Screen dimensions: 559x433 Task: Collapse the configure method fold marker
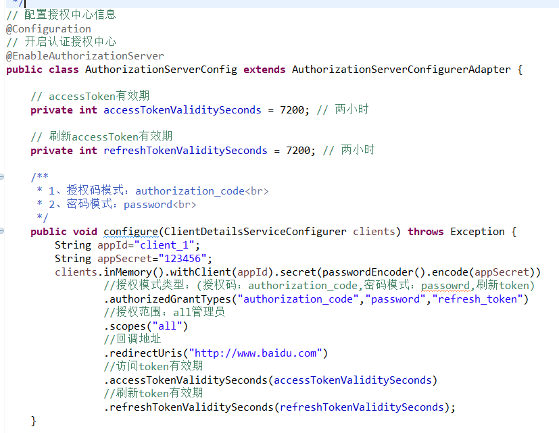(1, 231)
